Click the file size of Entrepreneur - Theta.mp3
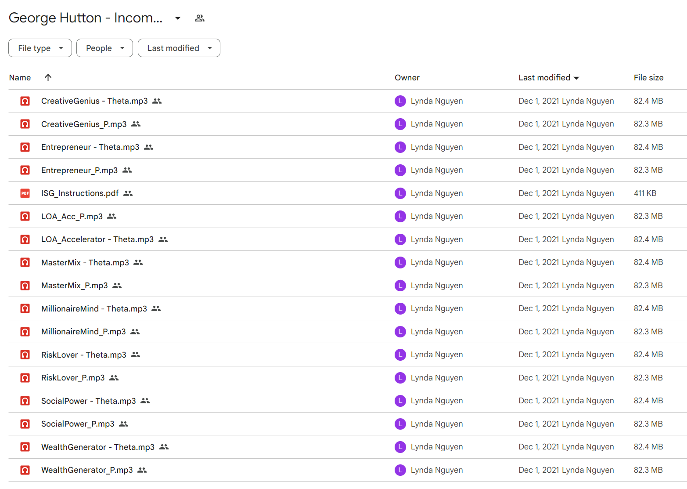687x489 pixels. [x=648, y=147]
